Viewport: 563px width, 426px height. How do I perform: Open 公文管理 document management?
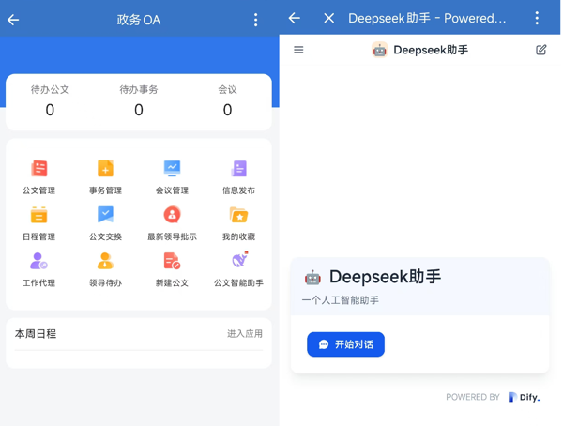[39, 177]
